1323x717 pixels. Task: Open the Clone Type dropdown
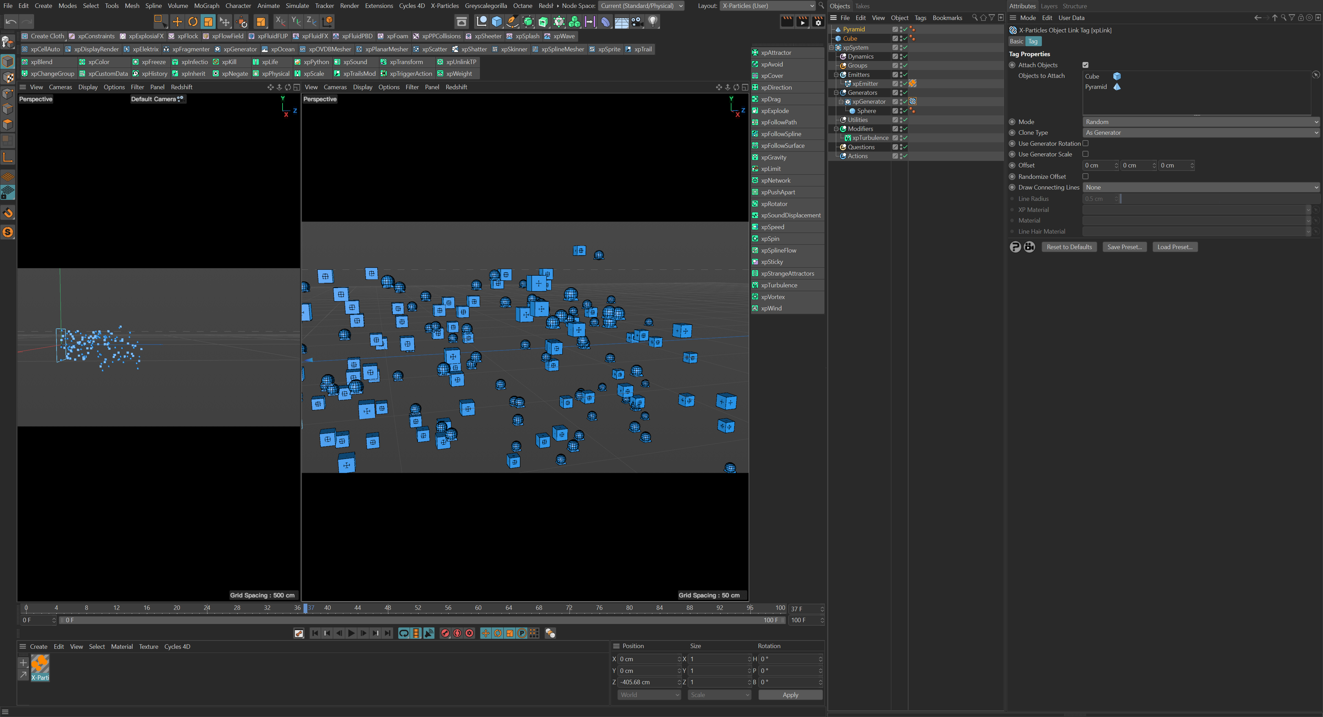(x=1201, y=133)
